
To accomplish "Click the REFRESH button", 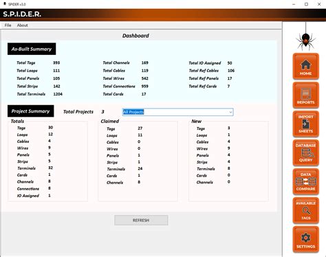I will point(141,220).
